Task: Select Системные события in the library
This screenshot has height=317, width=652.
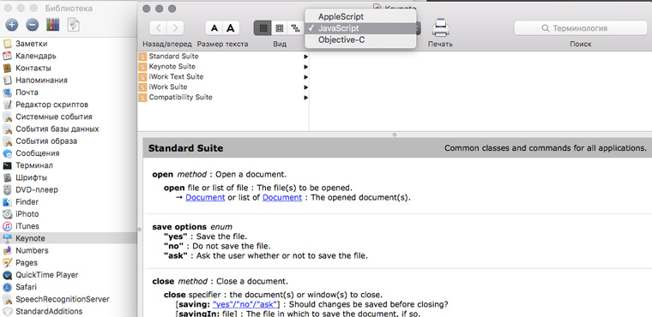Action: [x=54, y=117]
